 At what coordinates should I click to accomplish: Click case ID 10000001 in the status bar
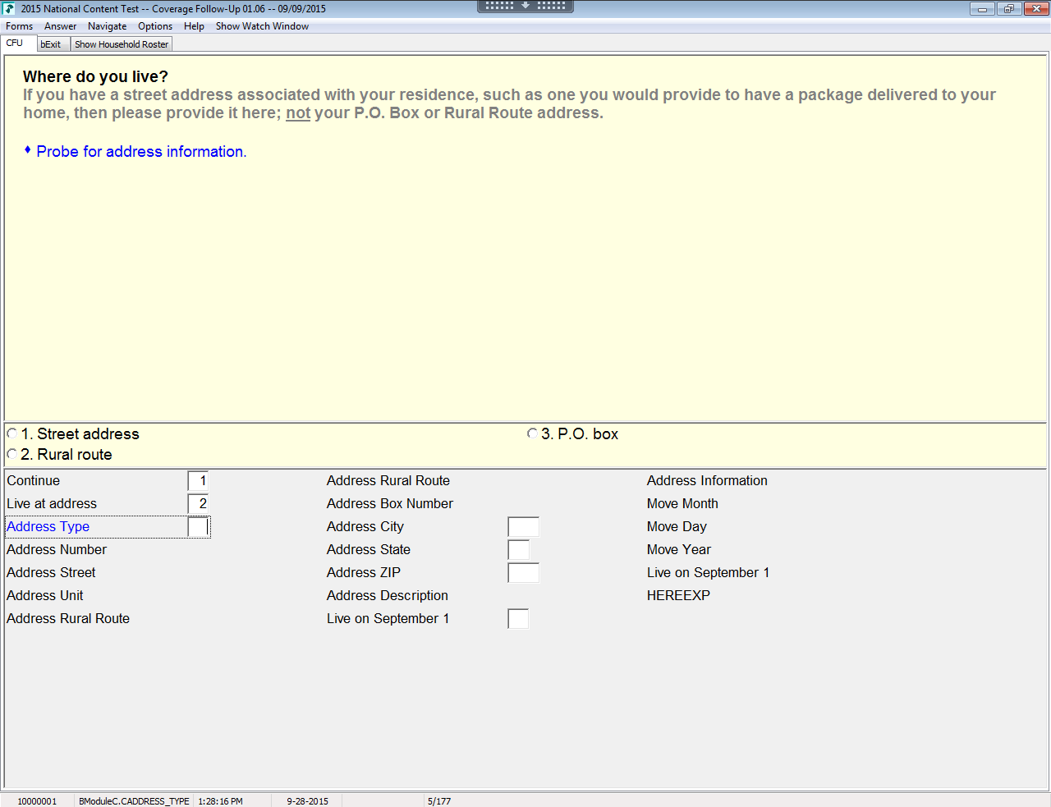click(37, 801)
